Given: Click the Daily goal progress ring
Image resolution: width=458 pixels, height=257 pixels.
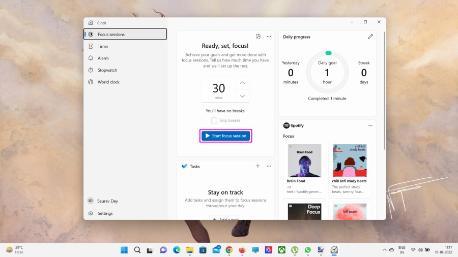Looking at the screenshot, I should (x=327, y=72).
